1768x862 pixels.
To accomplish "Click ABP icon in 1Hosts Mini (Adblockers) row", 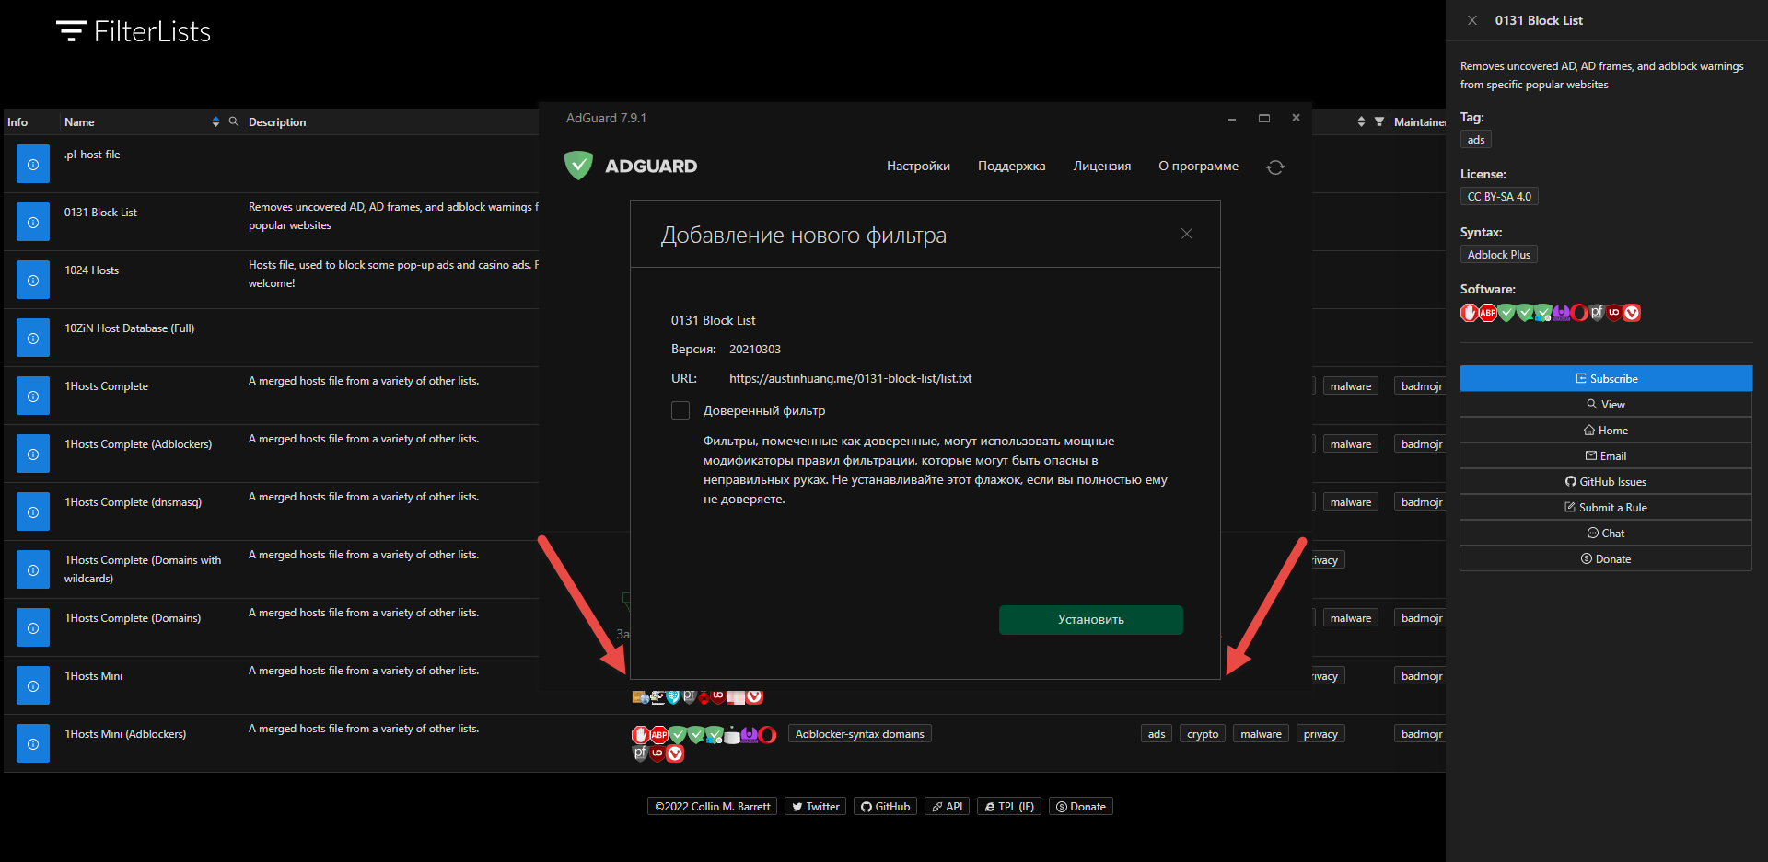I will (659, 735).
